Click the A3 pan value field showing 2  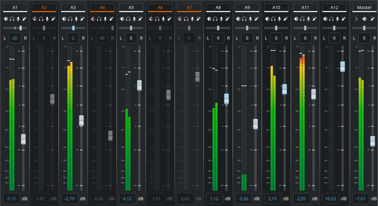click(73, 38)
